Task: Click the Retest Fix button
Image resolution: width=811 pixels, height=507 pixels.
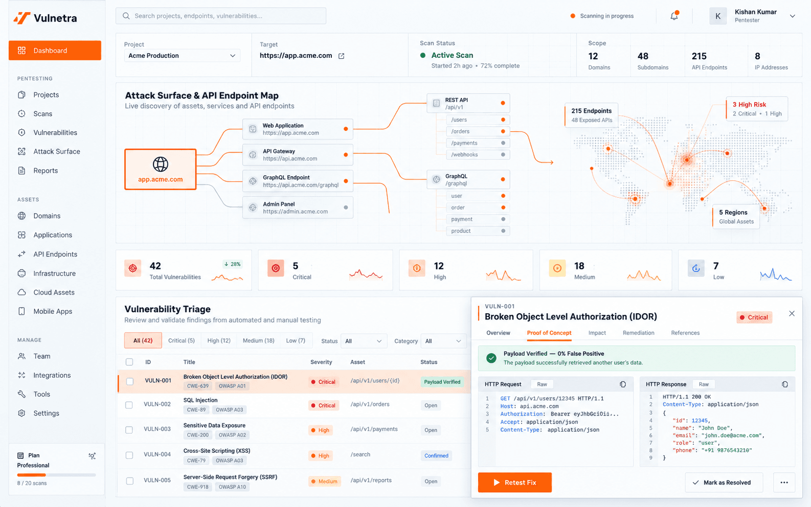Action: click(x=515, y=482)
